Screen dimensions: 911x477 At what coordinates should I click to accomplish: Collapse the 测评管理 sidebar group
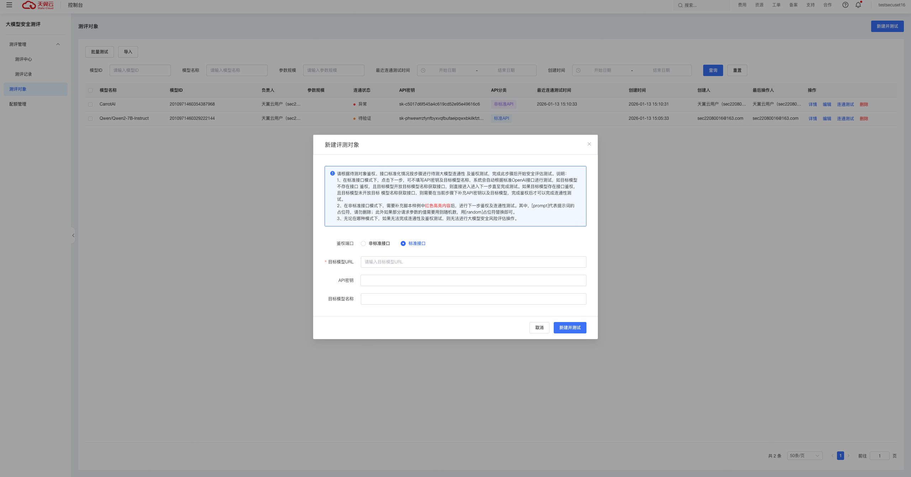click(58, 44)
